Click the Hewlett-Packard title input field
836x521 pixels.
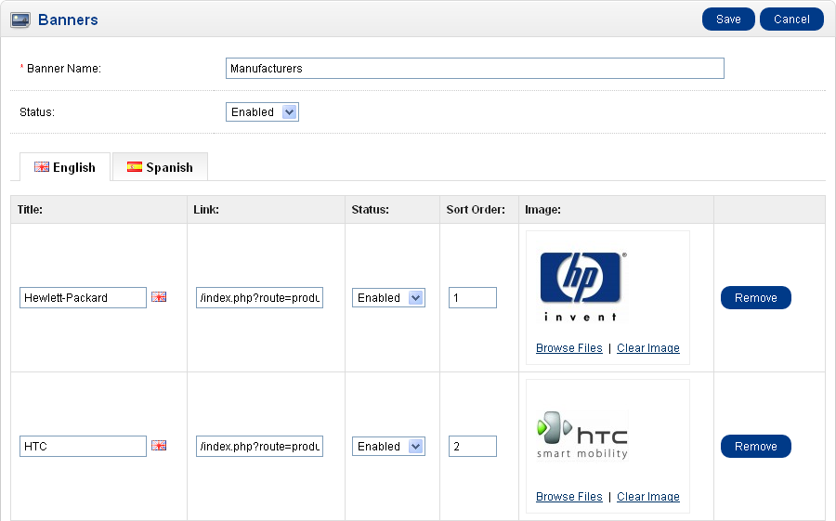pos(84,297)
